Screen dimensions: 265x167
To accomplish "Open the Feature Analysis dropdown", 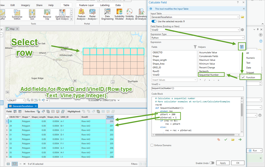I will pyautogui.click(x=82, y=15).
